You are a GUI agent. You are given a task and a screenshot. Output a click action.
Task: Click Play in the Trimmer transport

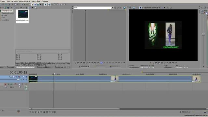81,63
